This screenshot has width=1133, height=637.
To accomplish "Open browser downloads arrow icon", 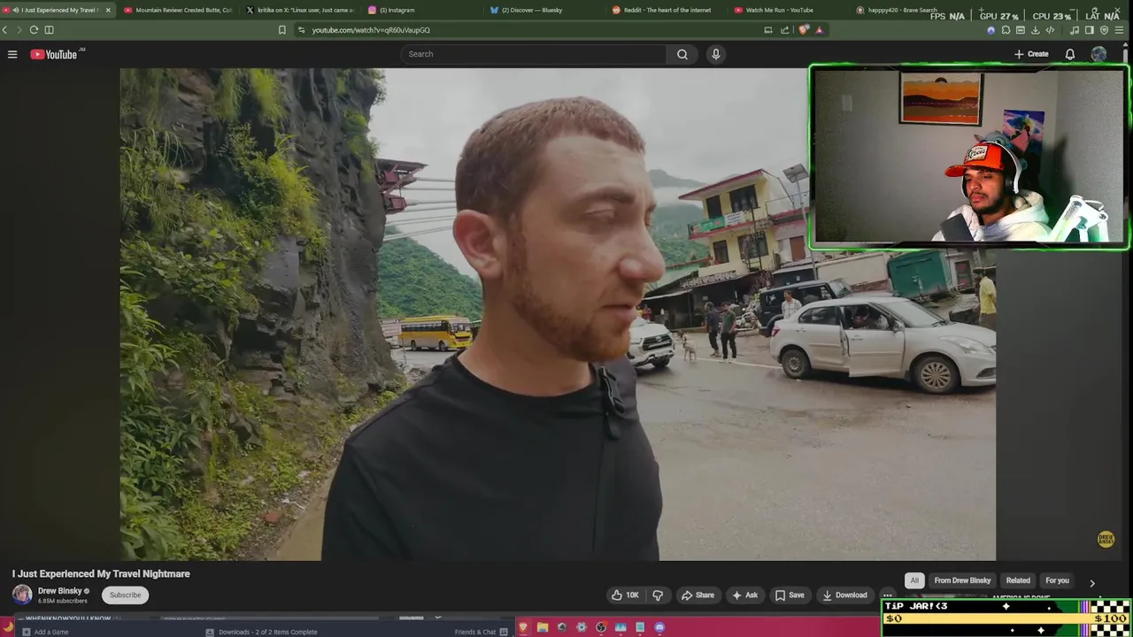I will [1036, 30].
